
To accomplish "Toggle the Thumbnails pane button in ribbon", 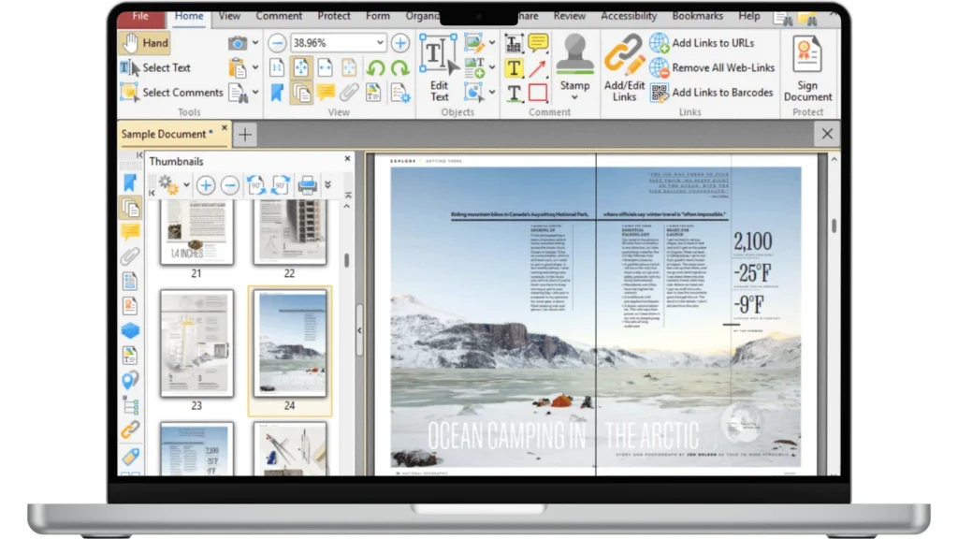I will coord(301,93).
